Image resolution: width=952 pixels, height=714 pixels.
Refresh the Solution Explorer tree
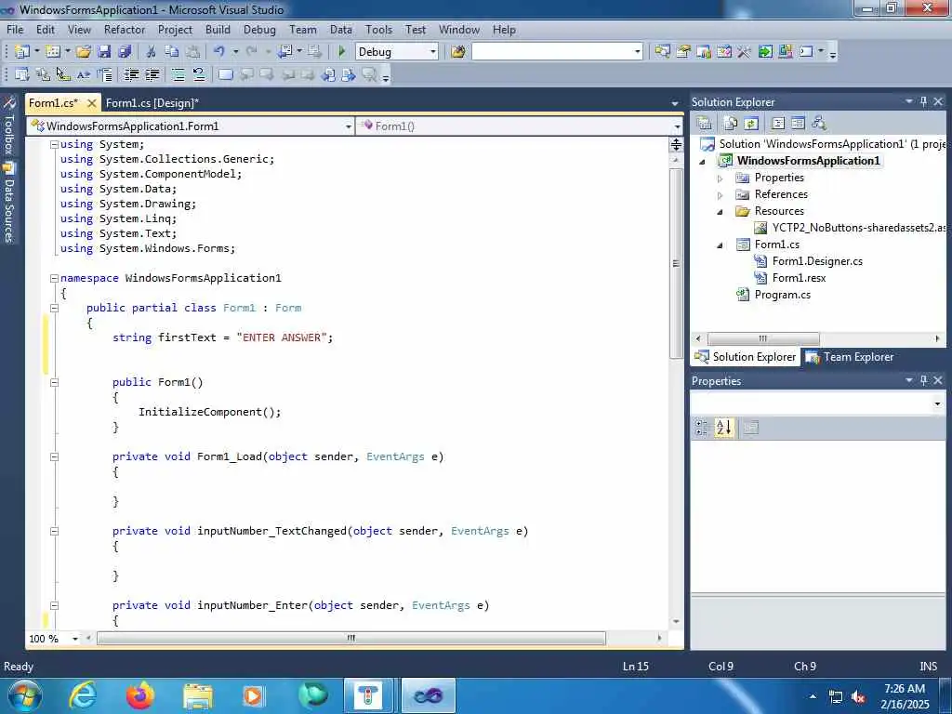click(x=751, y=124)
